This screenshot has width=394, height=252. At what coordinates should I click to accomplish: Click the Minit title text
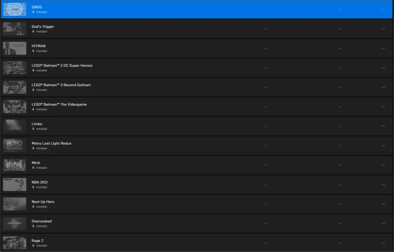click(x=36, y=163)
